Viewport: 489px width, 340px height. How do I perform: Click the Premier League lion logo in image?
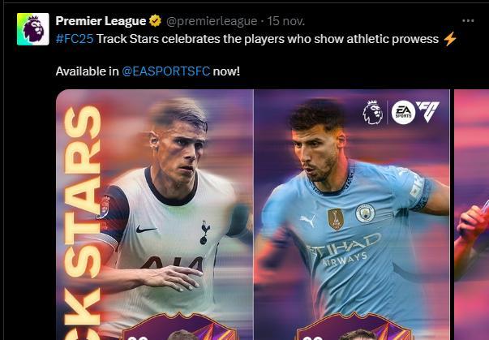pos(373,112)
